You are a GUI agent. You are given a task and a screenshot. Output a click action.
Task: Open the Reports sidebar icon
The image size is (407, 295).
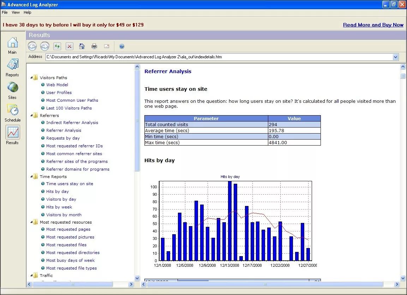12,68
